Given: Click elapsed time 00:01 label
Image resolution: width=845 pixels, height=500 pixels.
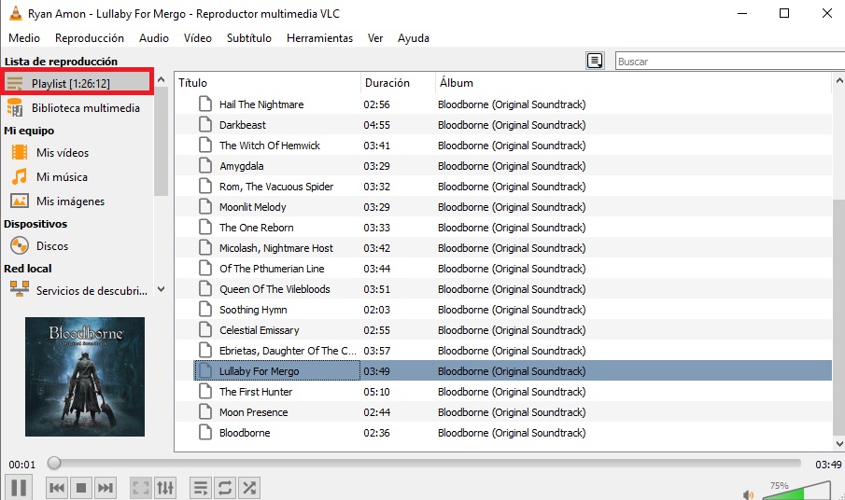Looking at the screenshot, I should (22, 465).
